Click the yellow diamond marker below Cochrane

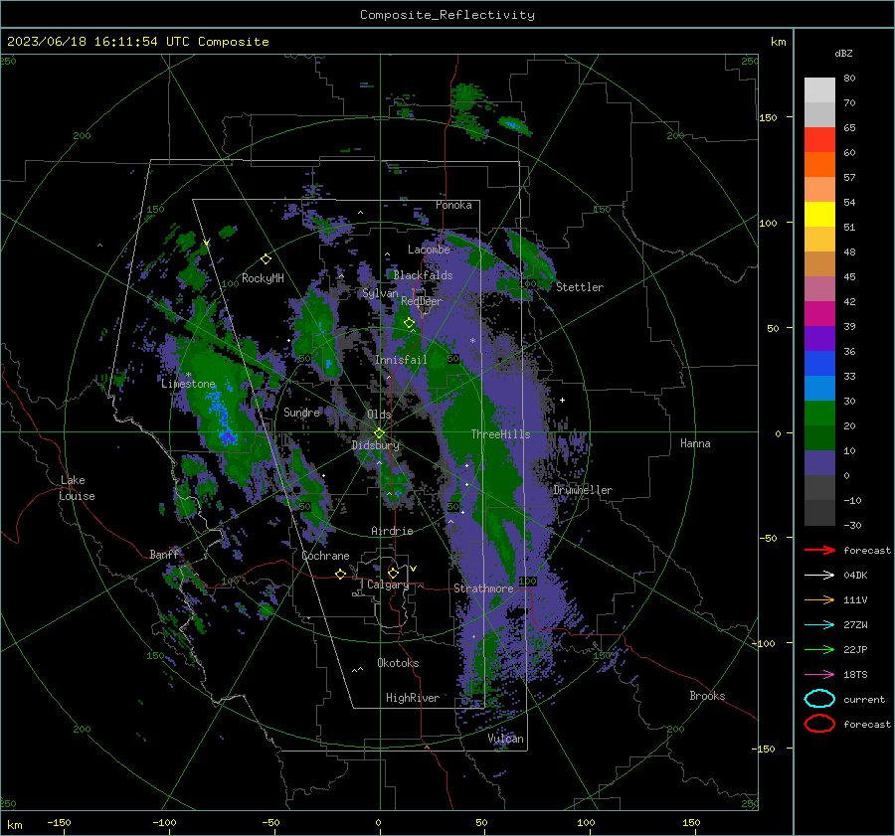[340, 575]
